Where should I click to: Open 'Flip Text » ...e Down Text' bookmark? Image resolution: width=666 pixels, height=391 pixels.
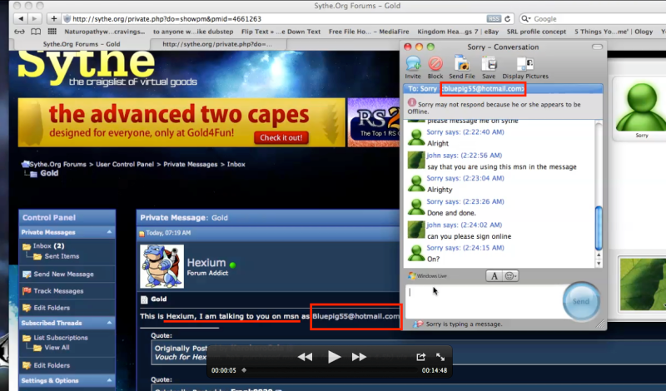point(281,32)
